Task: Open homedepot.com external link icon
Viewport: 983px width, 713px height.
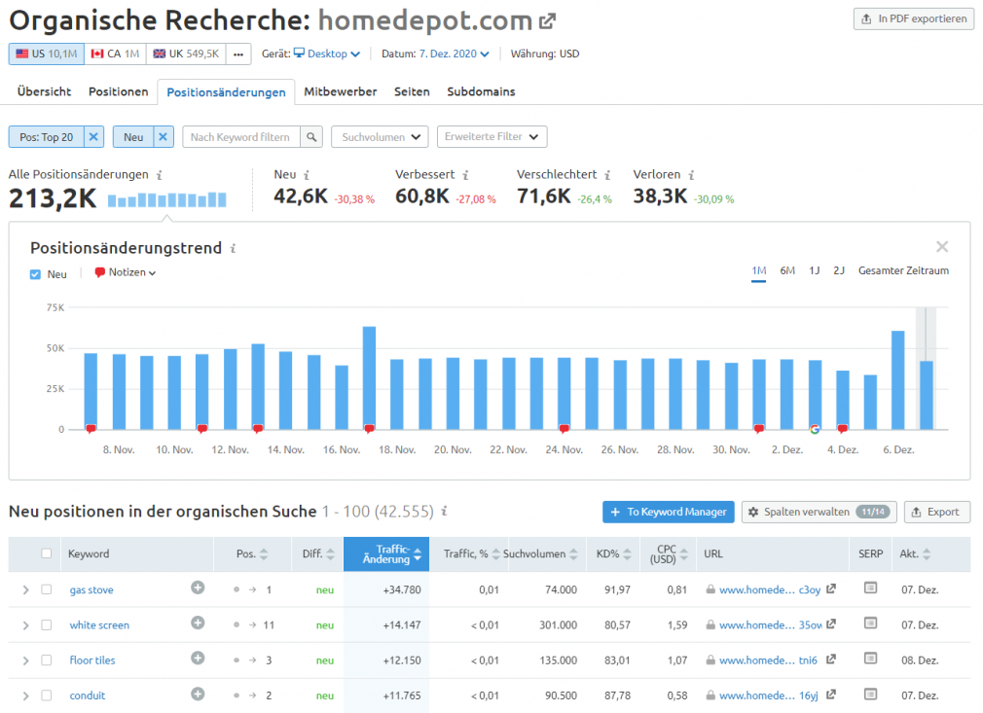Action: click(547, 21)
